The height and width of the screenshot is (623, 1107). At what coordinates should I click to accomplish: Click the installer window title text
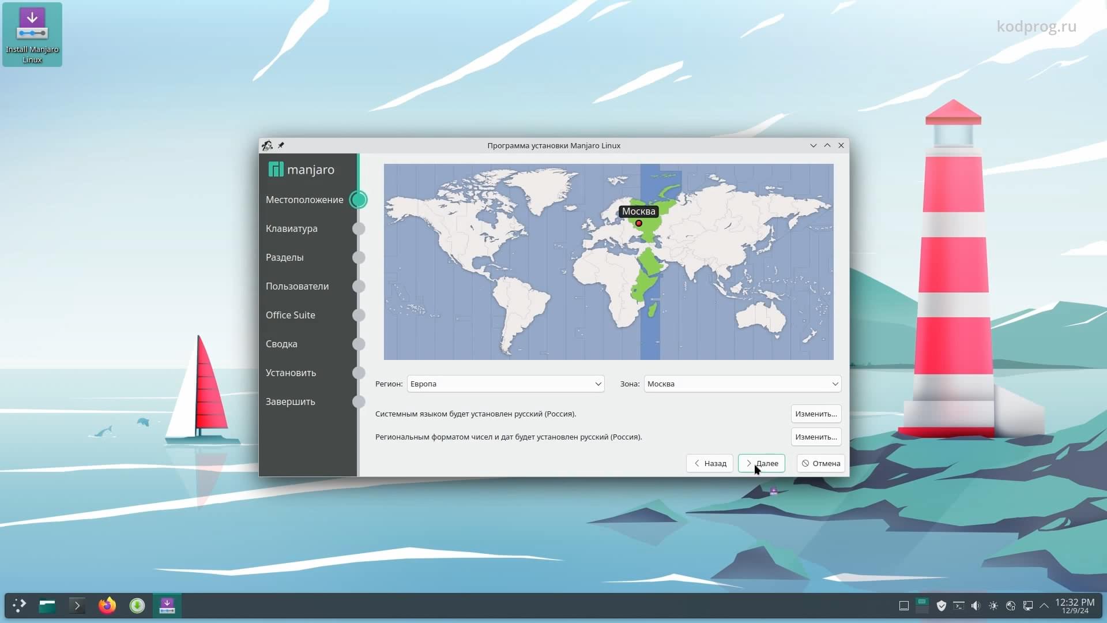click(553, 146)
